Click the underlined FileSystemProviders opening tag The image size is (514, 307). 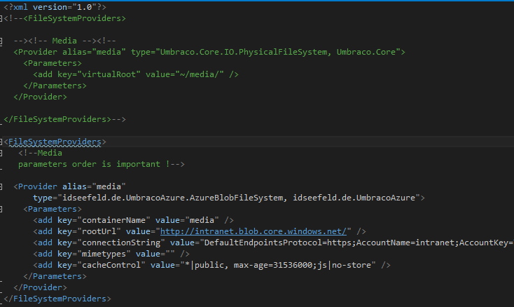tap(55, 142)
